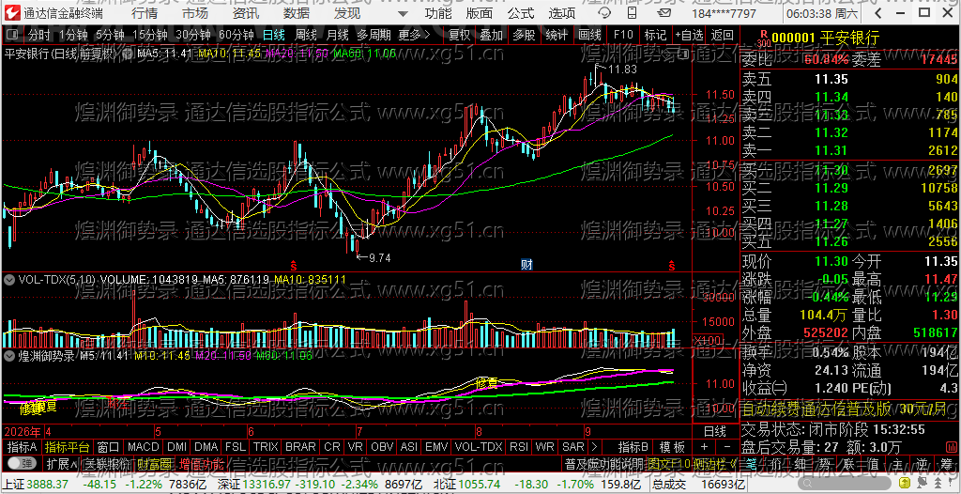Open the 市场 menu

[195, 13]
